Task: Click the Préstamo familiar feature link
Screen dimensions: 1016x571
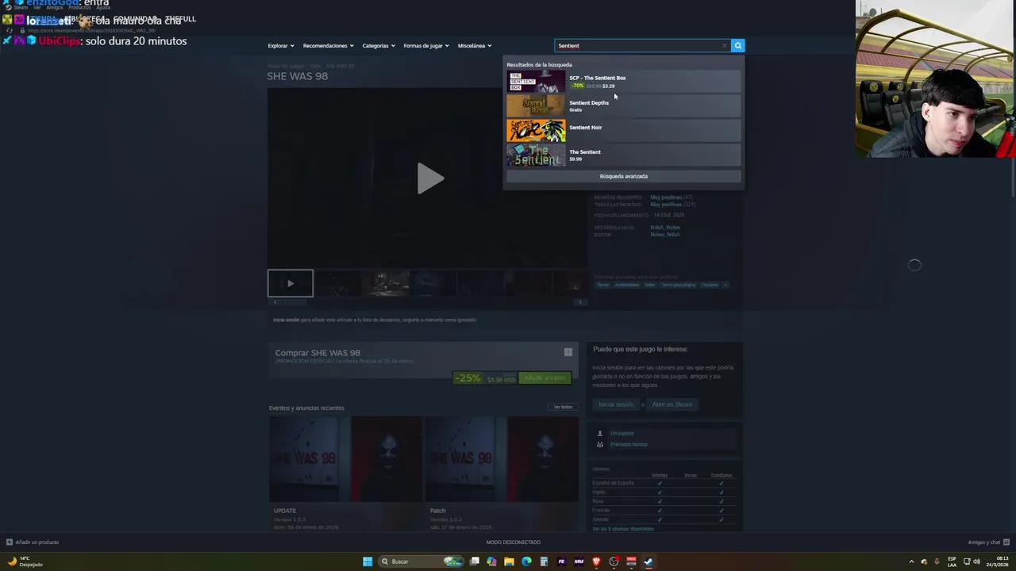Action: click(629, 444)
